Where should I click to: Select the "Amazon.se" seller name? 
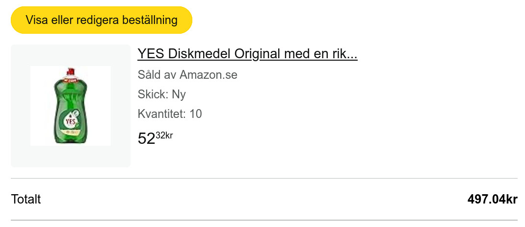[x=209, y=75]
